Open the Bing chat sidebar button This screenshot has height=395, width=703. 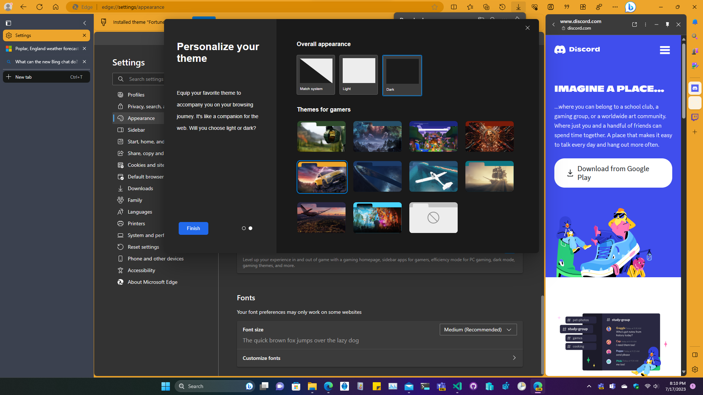(631, 7)
